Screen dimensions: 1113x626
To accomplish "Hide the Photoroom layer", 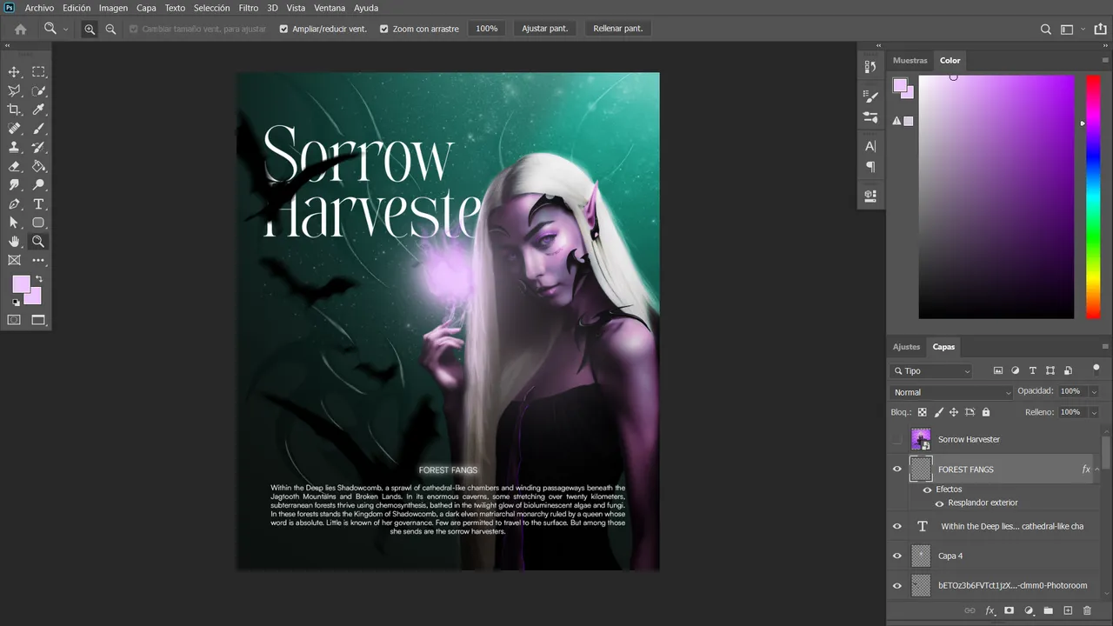I will [897, 585].
